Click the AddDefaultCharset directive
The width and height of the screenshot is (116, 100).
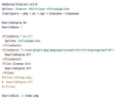tap(15, 4)
